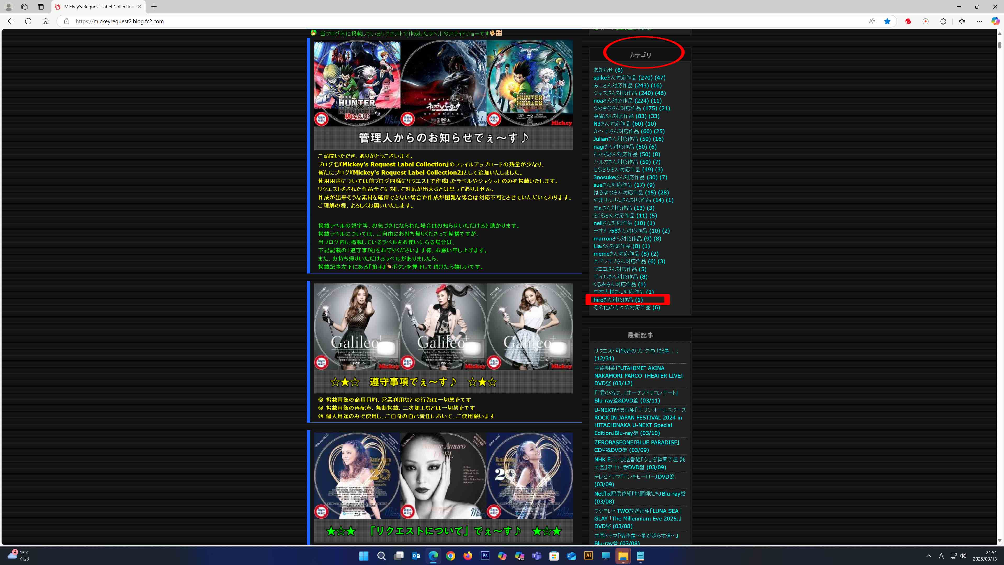Open Microsoft Teams from taskbar

[x=537, y=556]
